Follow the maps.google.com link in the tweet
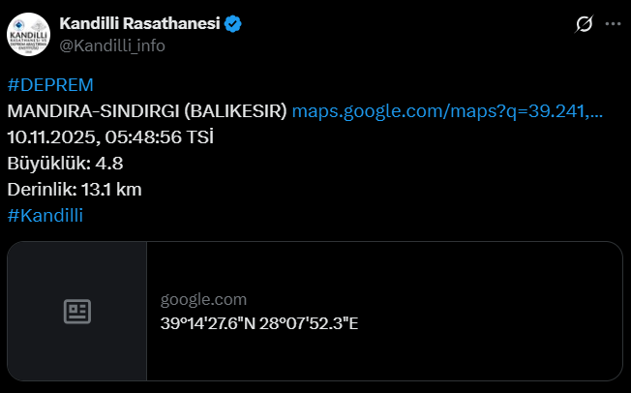 pyautogui.click(x=447, y=110)
